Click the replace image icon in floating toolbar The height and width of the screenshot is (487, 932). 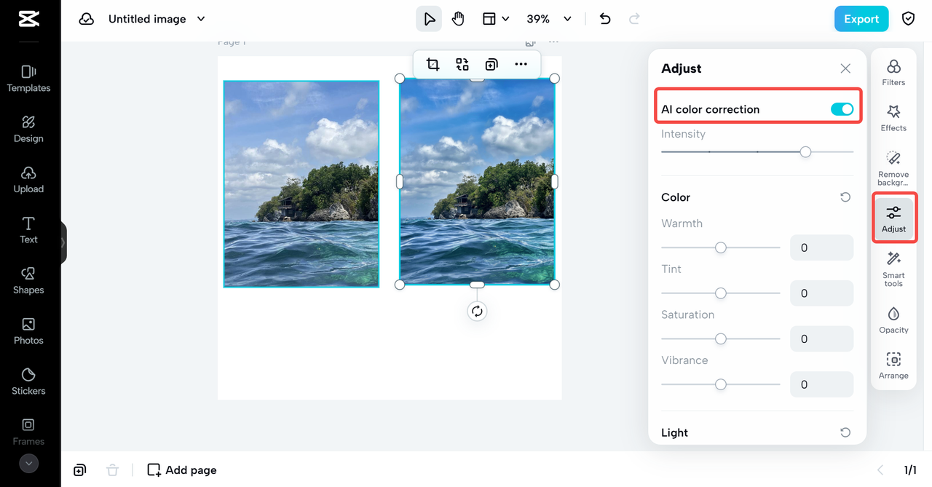[462, 64]
